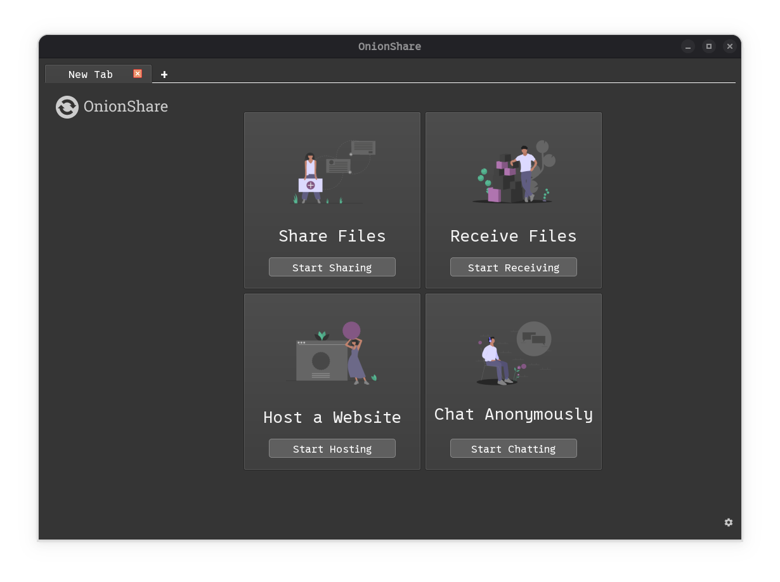
Task: Click the Host a Website illustration
Action: point(332,352)
